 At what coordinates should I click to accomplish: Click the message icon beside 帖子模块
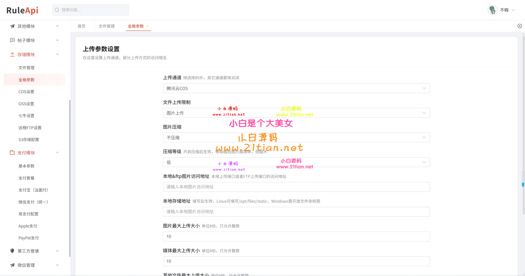(12, 40)
